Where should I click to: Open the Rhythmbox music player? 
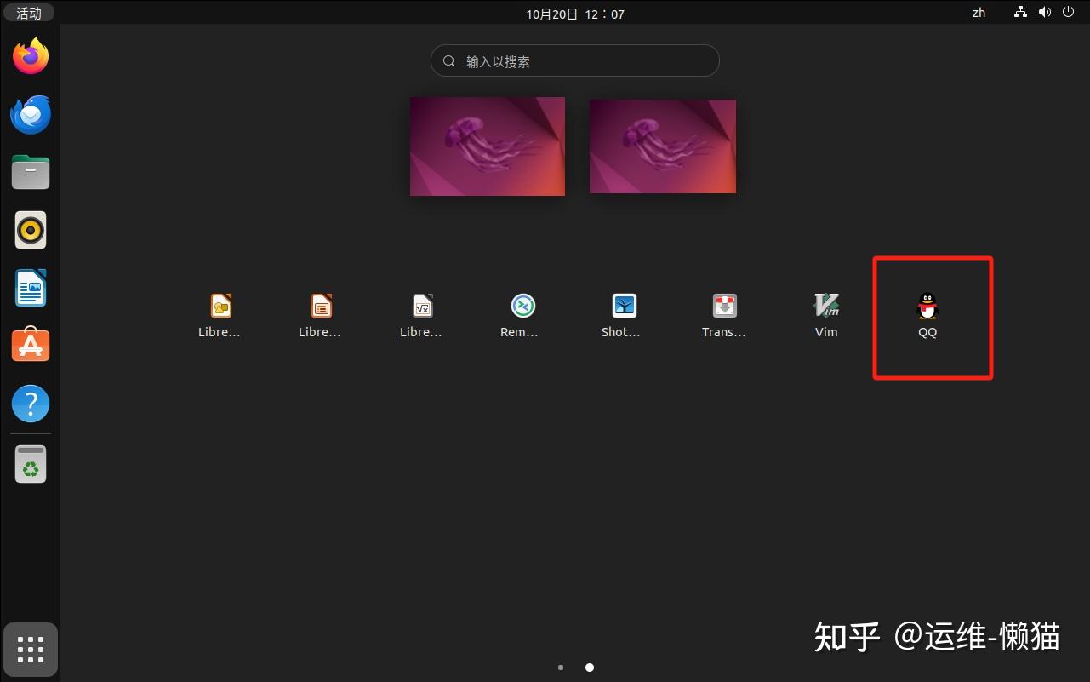[x=31, y=230]
